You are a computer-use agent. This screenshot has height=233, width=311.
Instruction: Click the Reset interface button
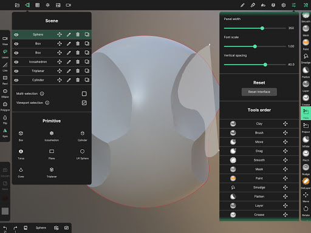pos(259,92)
